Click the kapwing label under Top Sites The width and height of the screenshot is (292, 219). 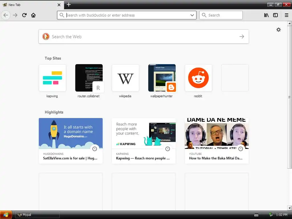coord(52,96)
